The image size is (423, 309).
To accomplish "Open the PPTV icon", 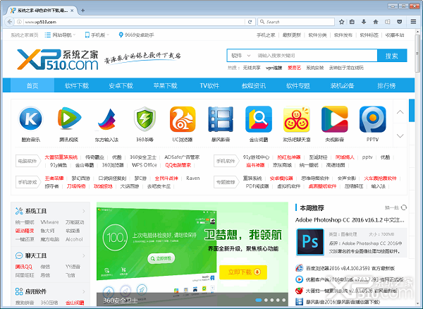I will (372, 119).
